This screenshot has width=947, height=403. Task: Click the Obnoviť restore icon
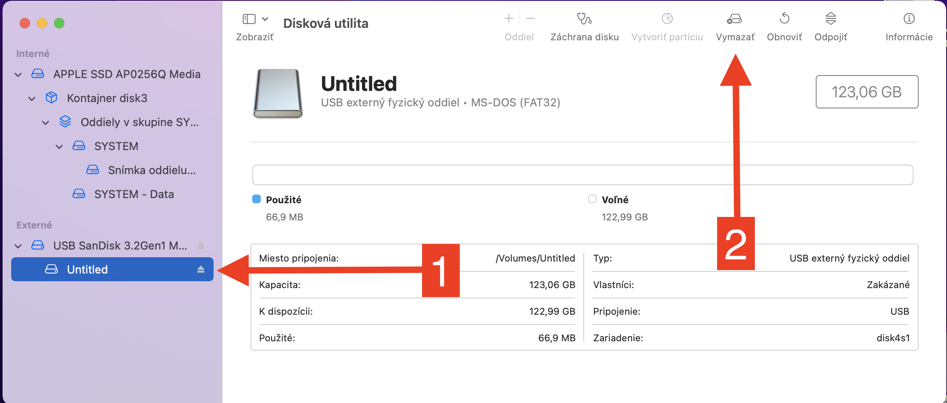(784, 19)
